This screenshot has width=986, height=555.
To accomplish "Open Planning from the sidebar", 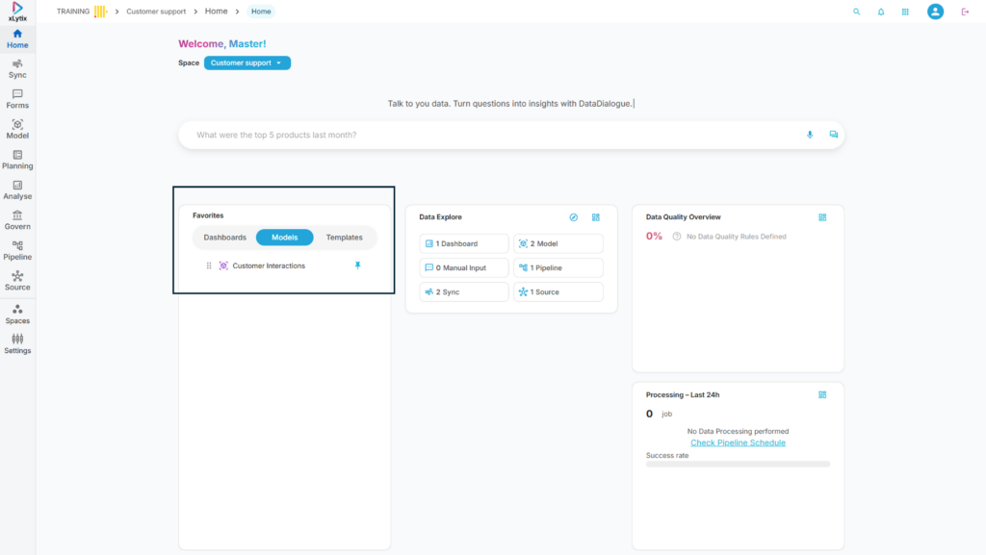I will (17, 160).
